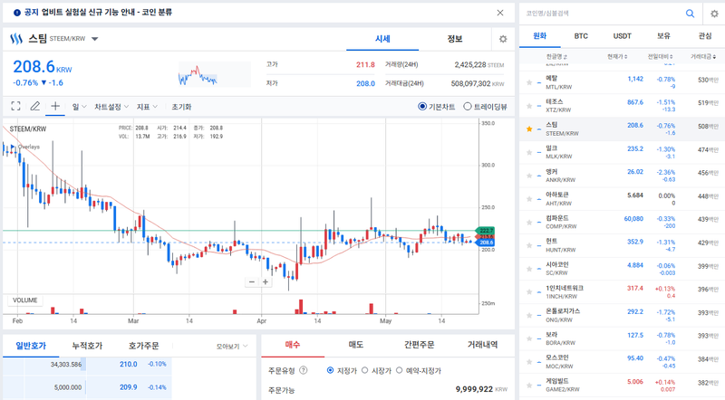Open the 일 timeframe dropdown
This screenshot has width=725, height=400.
[x=79, y=107]
